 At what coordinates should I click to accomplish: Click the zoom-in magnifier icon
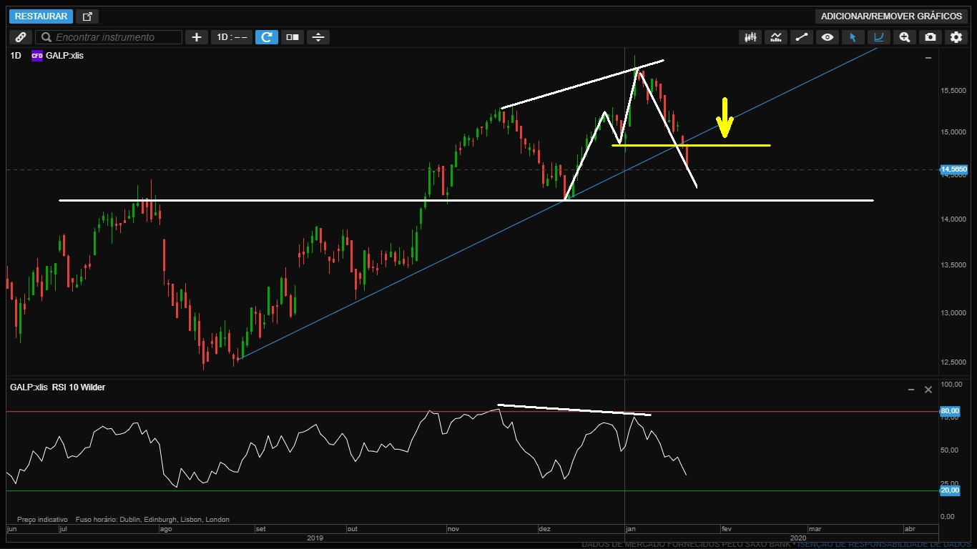pos(904,37)
